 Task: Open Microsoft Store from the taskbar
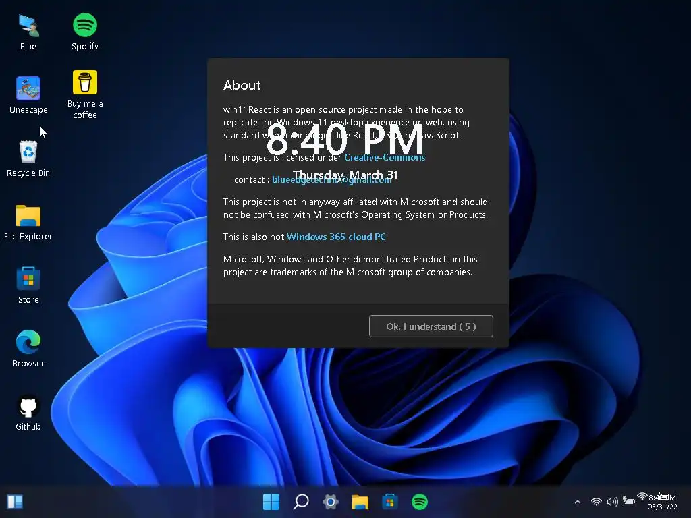[x=390, y=502]
